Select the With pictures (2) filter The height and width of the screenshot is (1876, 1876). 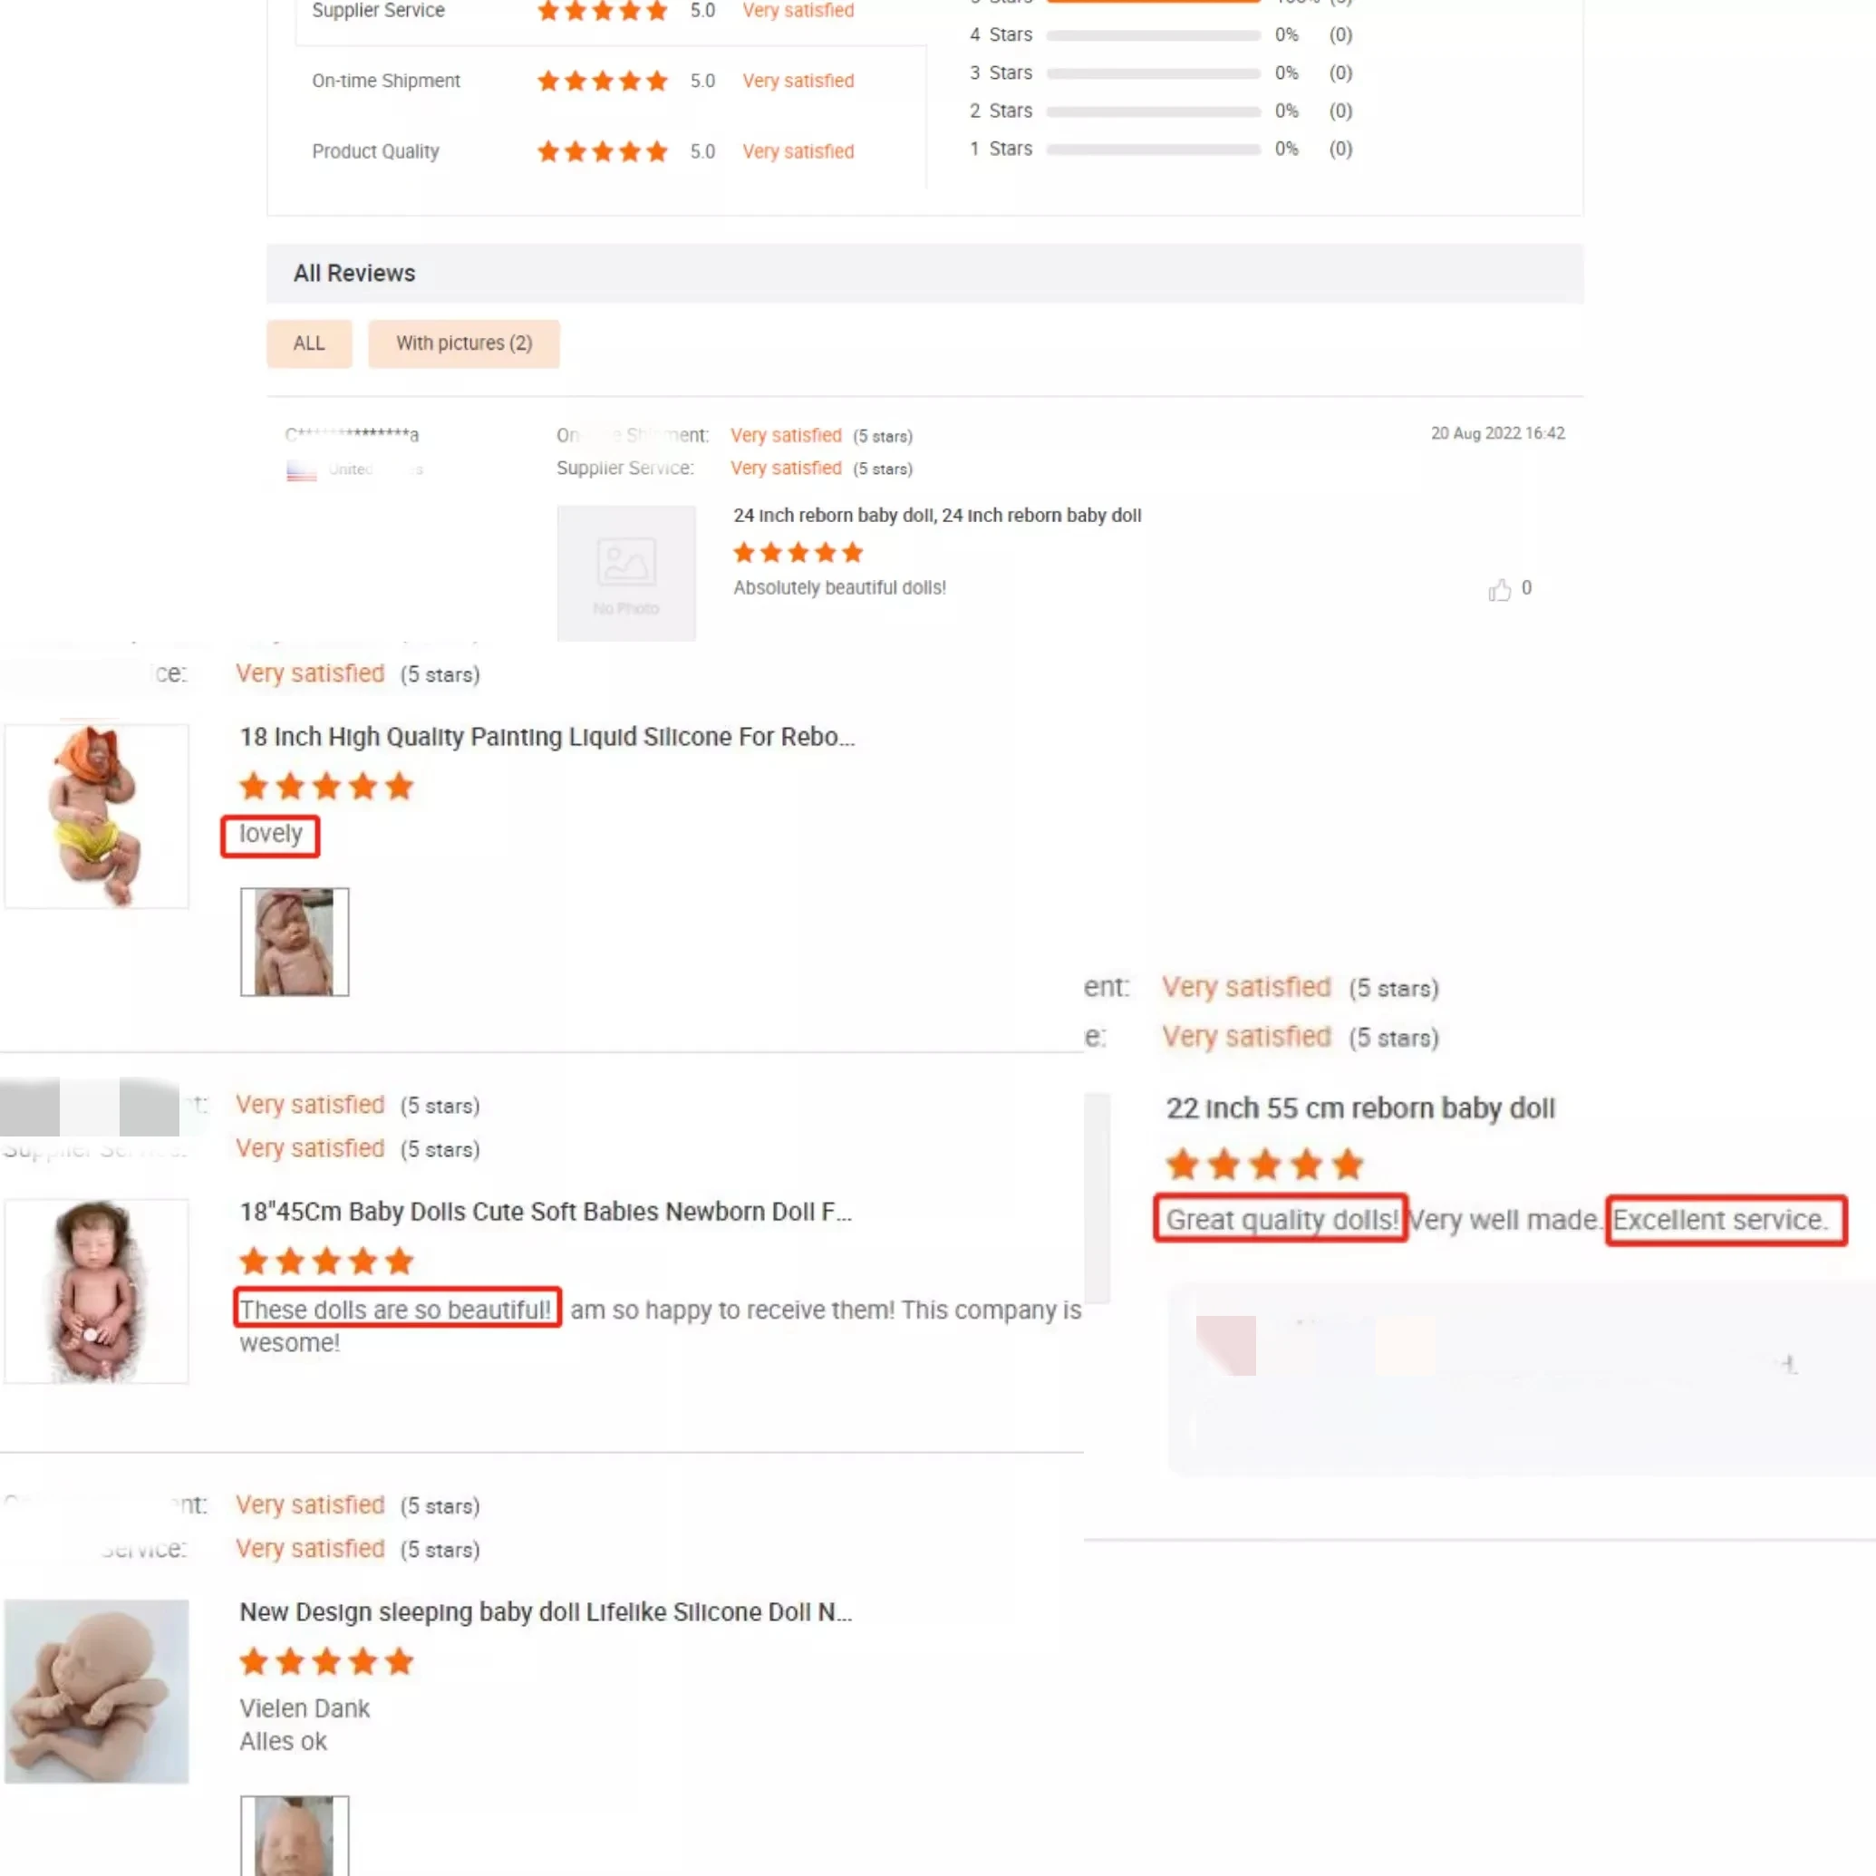click(x=463, y=343)
